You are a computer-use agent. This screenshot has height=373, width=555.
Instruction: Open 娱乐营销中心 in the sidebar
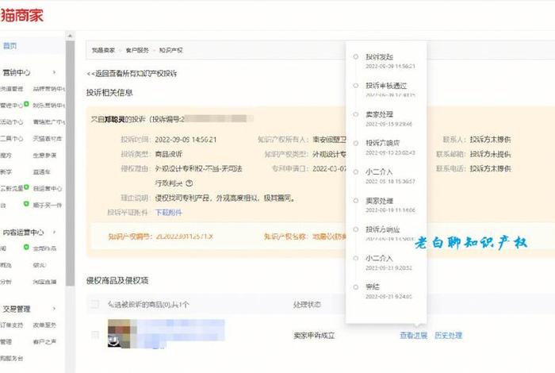49,106
